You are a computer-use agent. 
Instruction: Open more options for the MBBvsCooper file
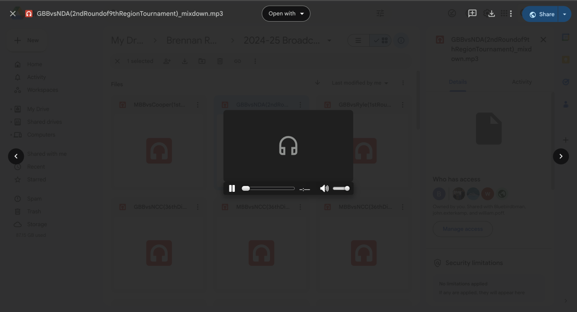197,105
